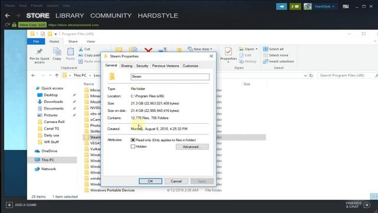This screenshot has height=213, width=378.
Task: Reload the Steam store page
Action: (8, 25)
